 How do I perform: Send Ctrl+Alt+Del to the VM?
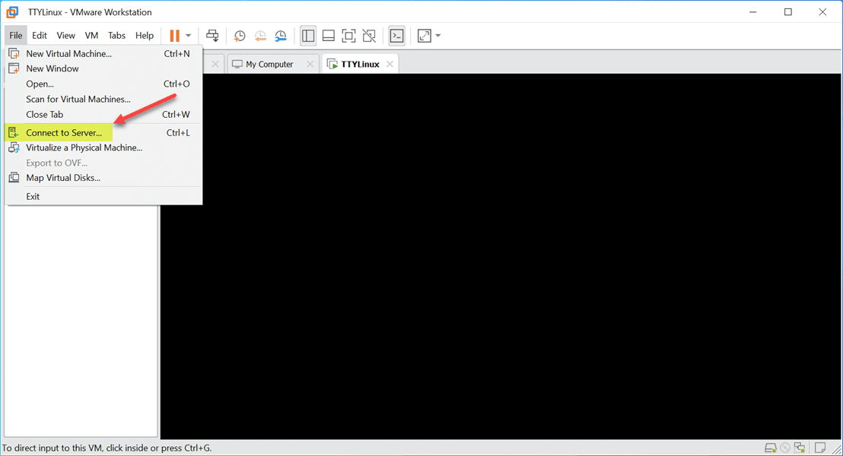tap(212, 36)
